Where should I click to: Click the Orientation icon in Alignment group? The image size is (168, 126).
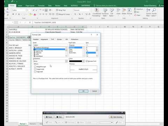click(50, 10)
